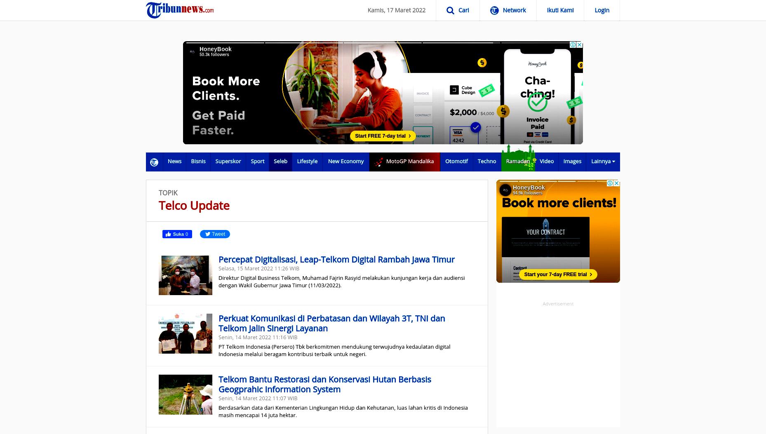Go to the Video section

[547, 162]
